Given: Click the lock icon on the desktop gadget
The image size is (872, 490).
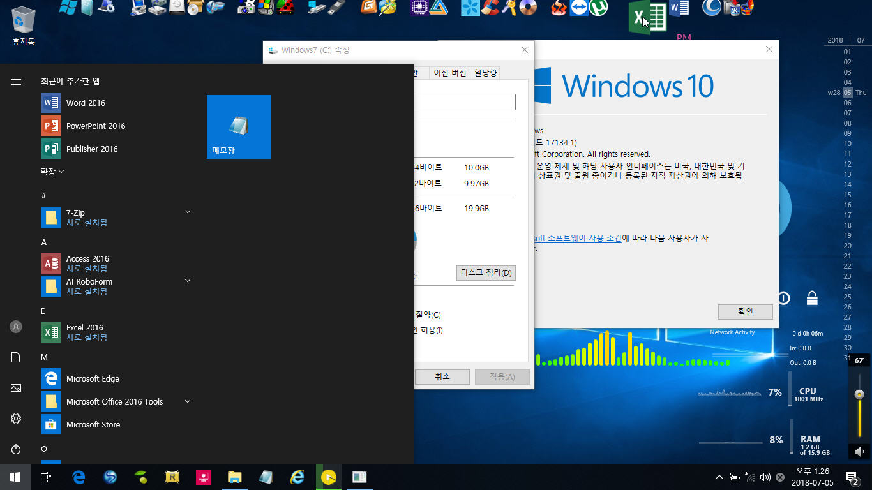Looking at the screenshot, I should click(x=812, y=298).
